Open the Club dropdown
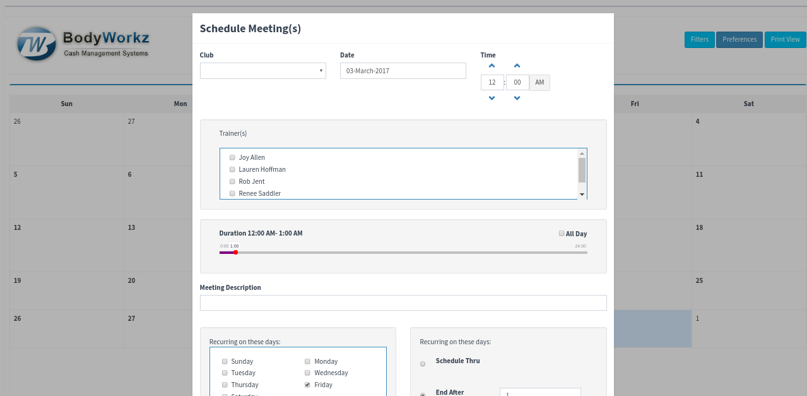This screenshot has width=807, height=396. pyautogui.click(x=263, y=71)
